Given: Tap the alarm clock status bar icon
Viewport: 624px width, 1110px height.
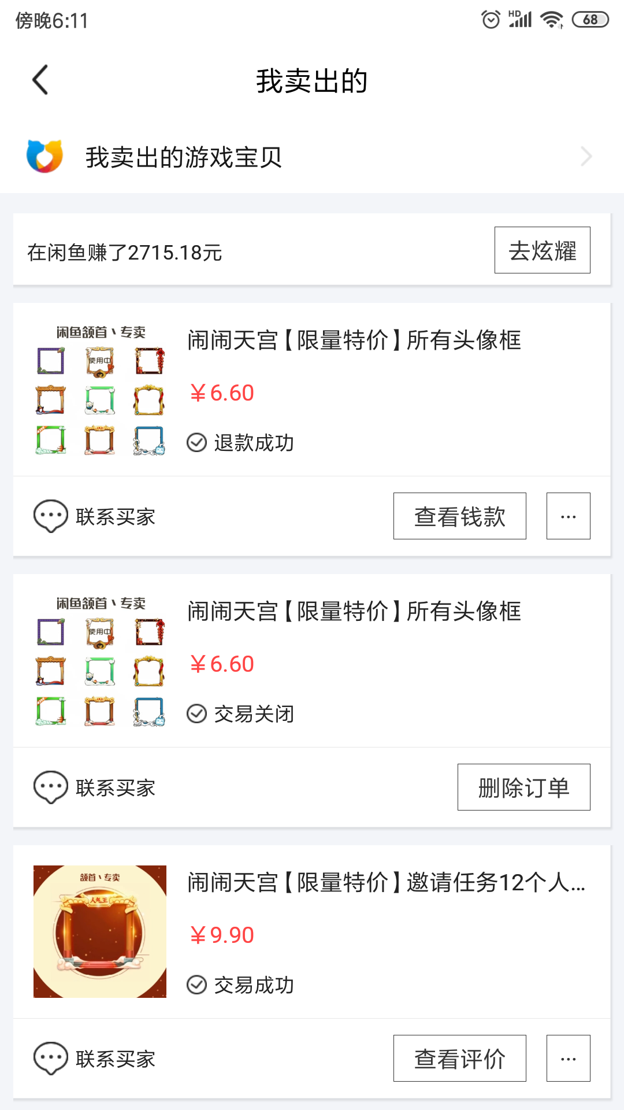Looking at the screenshot, I should click(491, 20).
